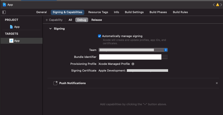Image resolution: width=223 pixels, height=115 pixels.
Task: Remove the Push Notifications capability
Action: tap(217, 83)
